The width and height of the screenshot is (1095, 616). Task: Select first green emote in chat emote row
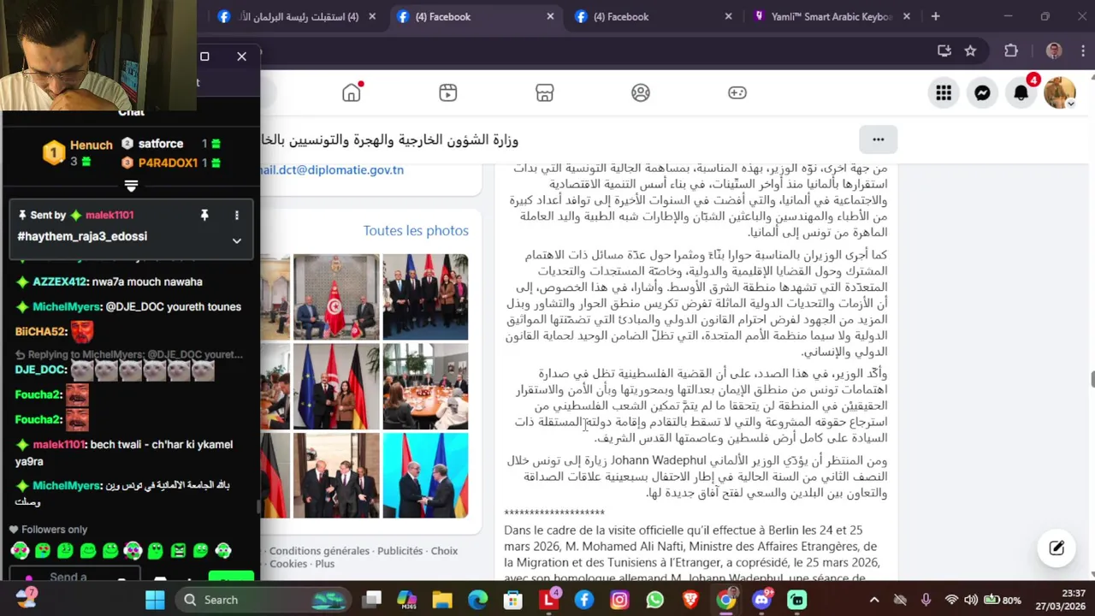tap(20, 550)
